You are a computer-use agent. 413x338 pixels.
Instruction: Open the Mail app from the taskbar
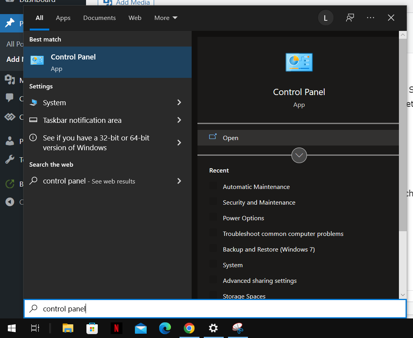point(141,328)
